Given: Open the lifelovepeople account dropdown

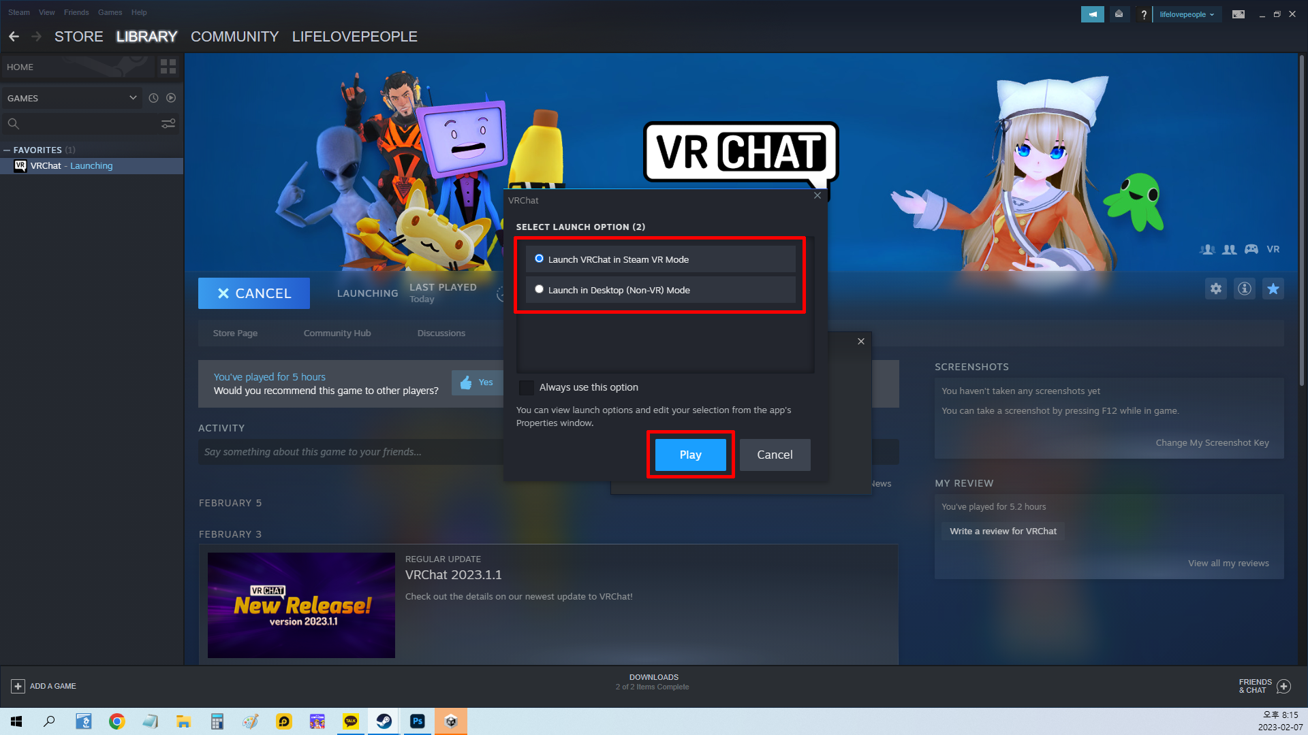Looking at the screenshot, I should pos(1187,14).
